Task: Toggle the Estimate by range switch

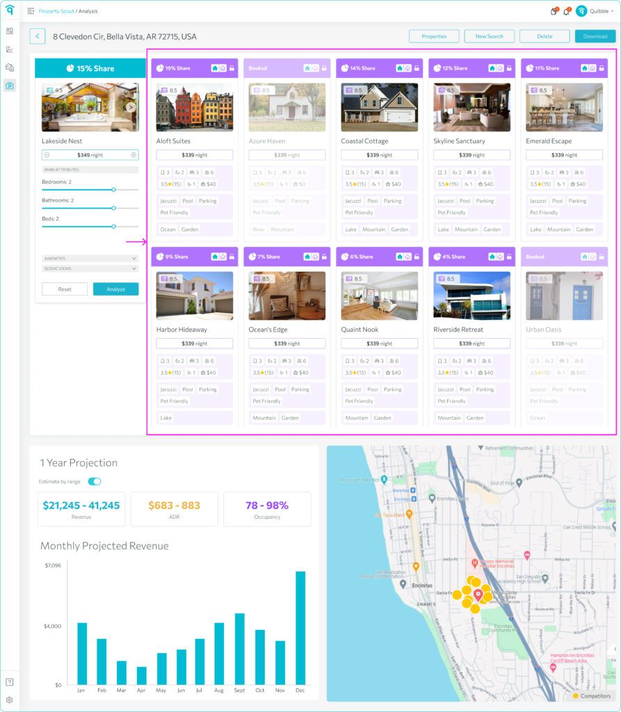Action: [95, 481]
